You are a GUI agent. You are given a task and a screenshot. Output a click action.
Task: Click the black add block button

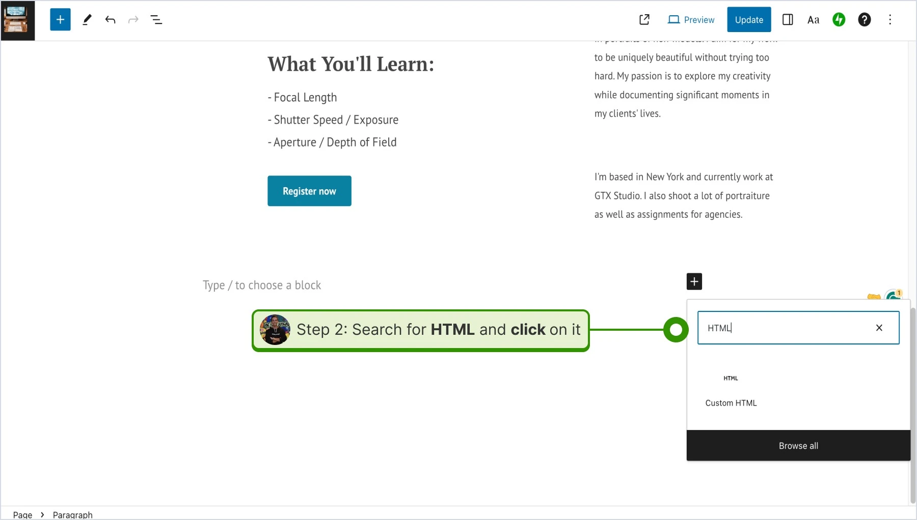[x=694, y=281]
